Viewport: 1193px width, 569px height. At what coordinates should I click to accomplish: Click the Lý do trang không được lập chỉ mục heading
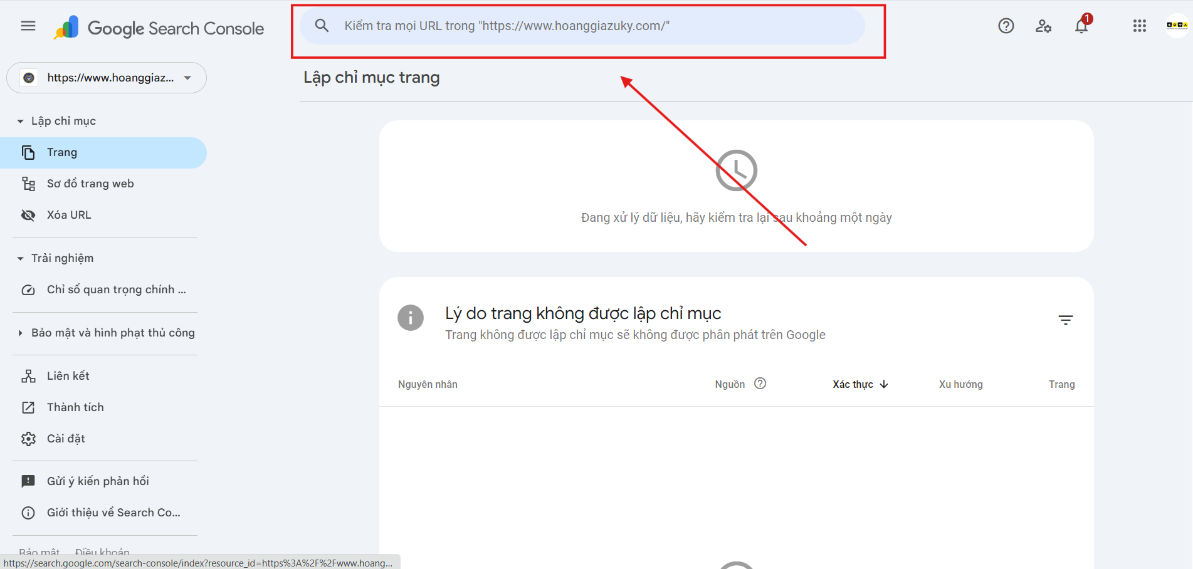coord(583,313)
